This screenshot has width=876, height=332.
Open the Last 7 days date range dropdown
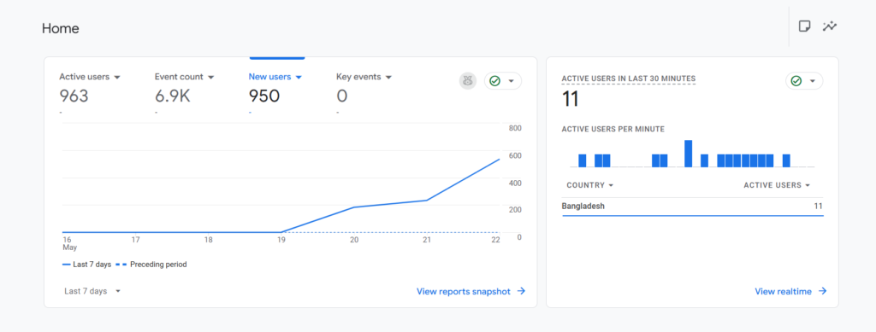coord(92,291)
